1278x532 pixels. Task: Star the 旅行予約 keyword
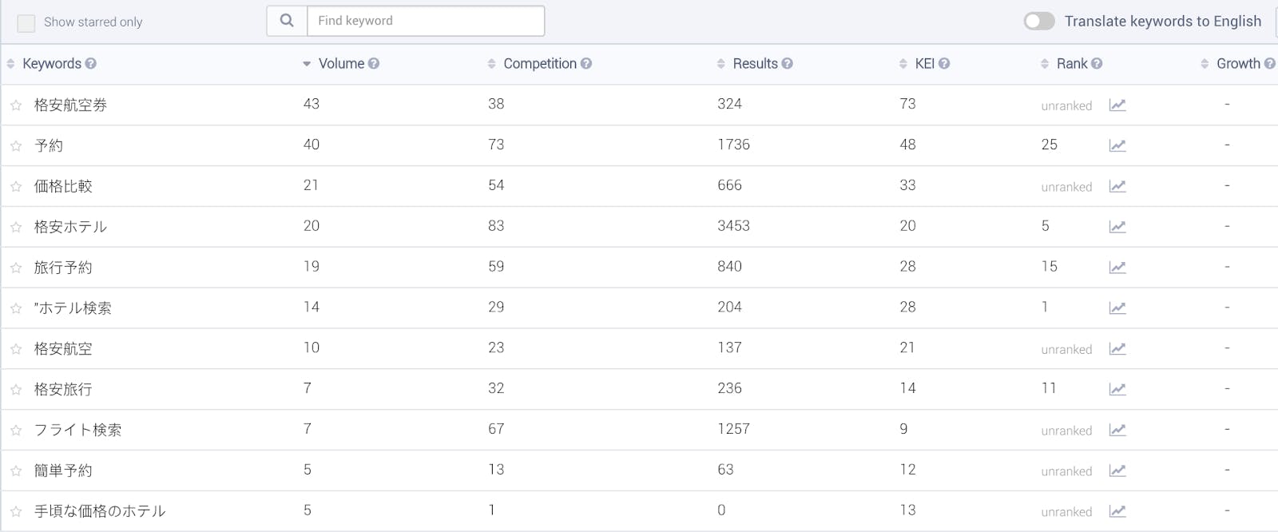click(x=16, y=268)
